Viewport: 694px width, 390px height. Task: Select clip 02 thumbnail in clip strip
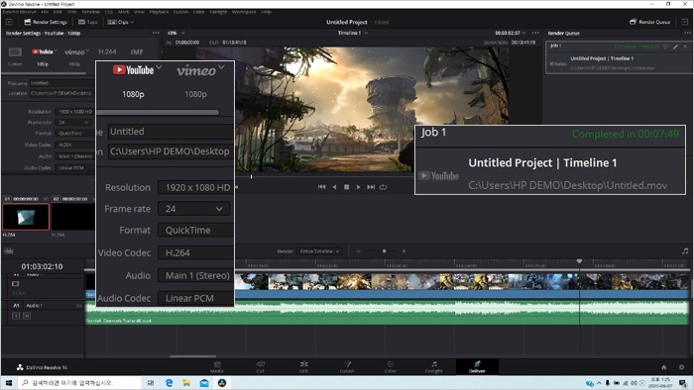(x=73, y=217)
